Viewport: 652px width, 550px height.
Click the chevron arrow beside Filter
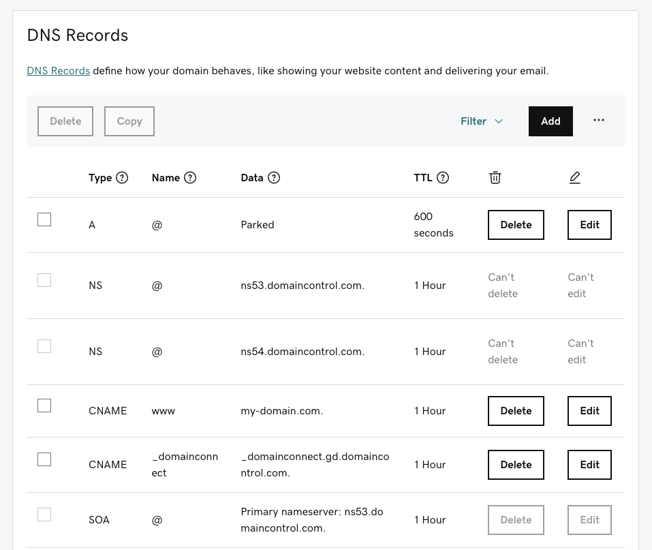point(499,121)
